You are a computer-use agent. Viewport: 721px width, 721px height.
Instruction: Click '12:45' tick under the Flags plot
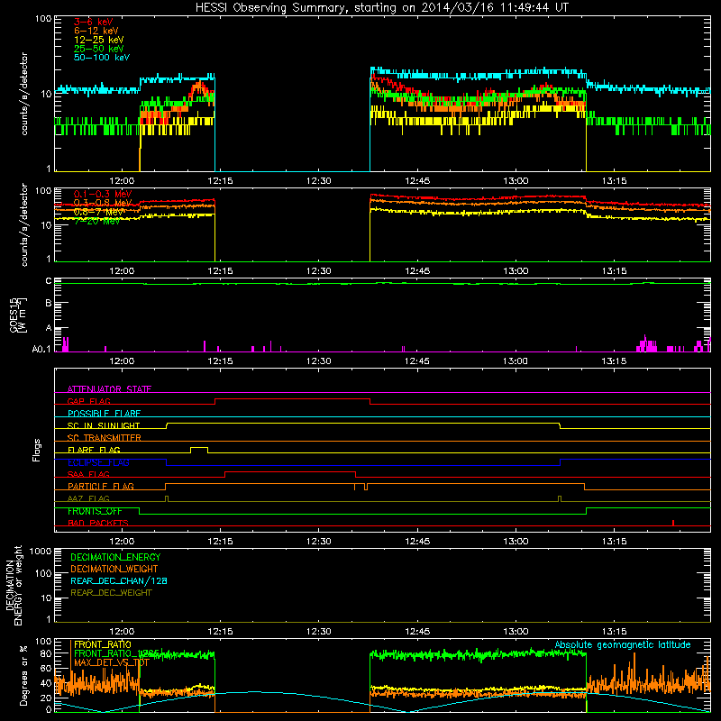pyautogui.click(x=417, y=542)
